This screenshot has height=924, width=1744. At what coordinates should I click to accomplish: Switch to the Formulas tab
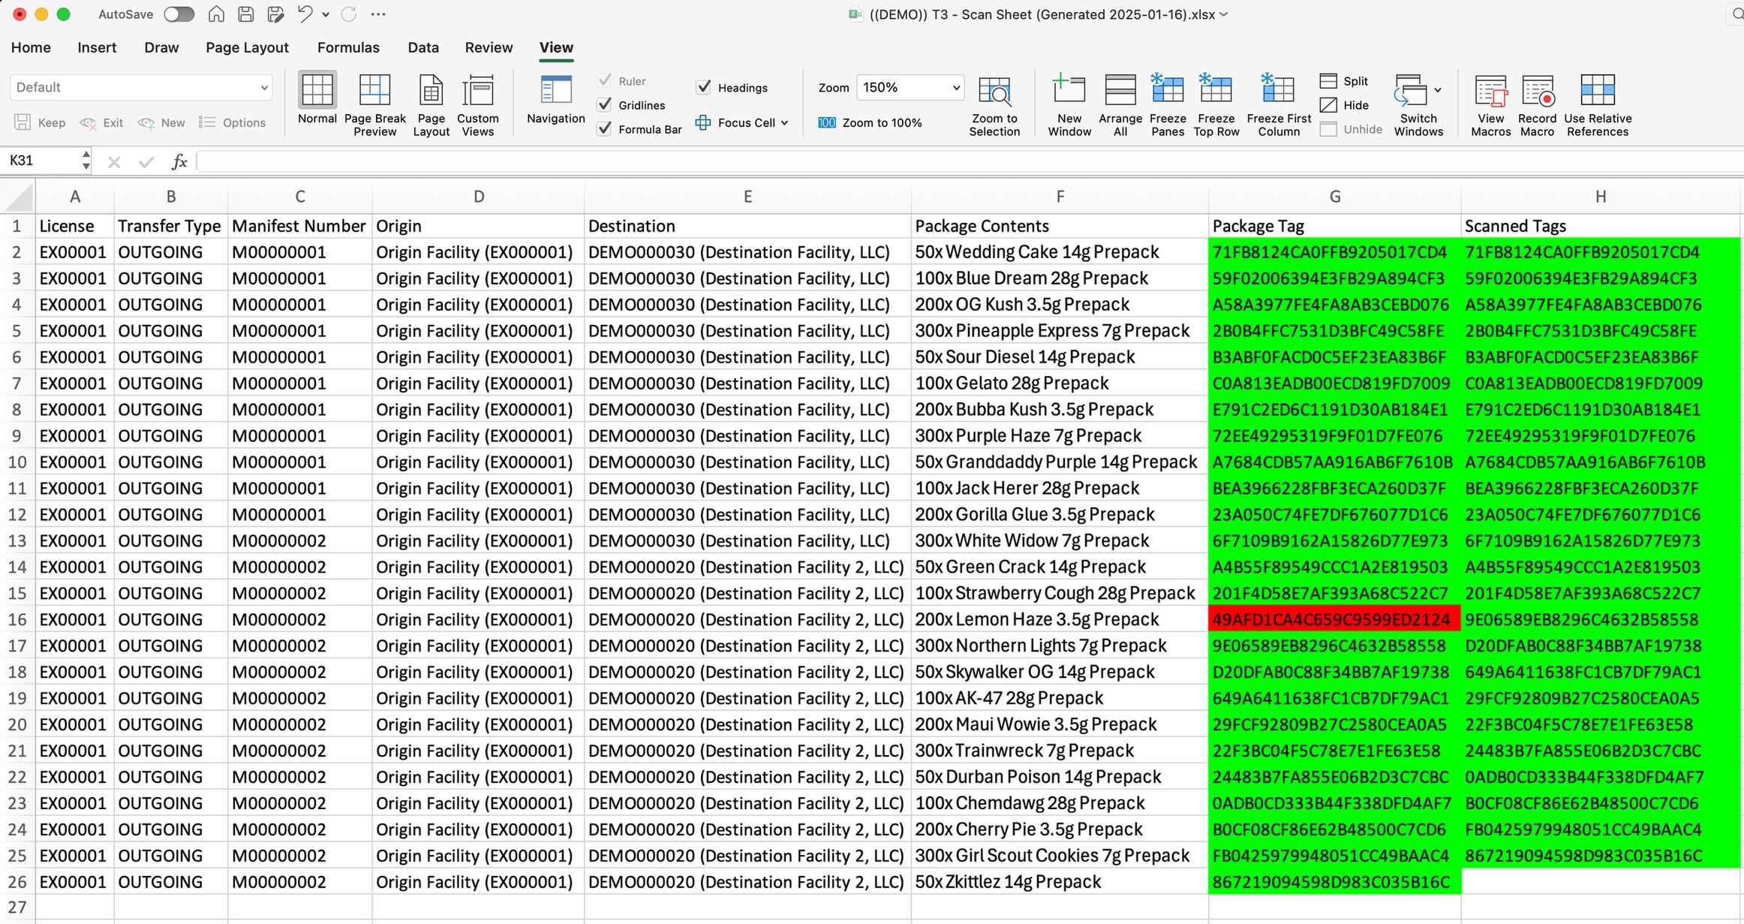pos(348,47)
